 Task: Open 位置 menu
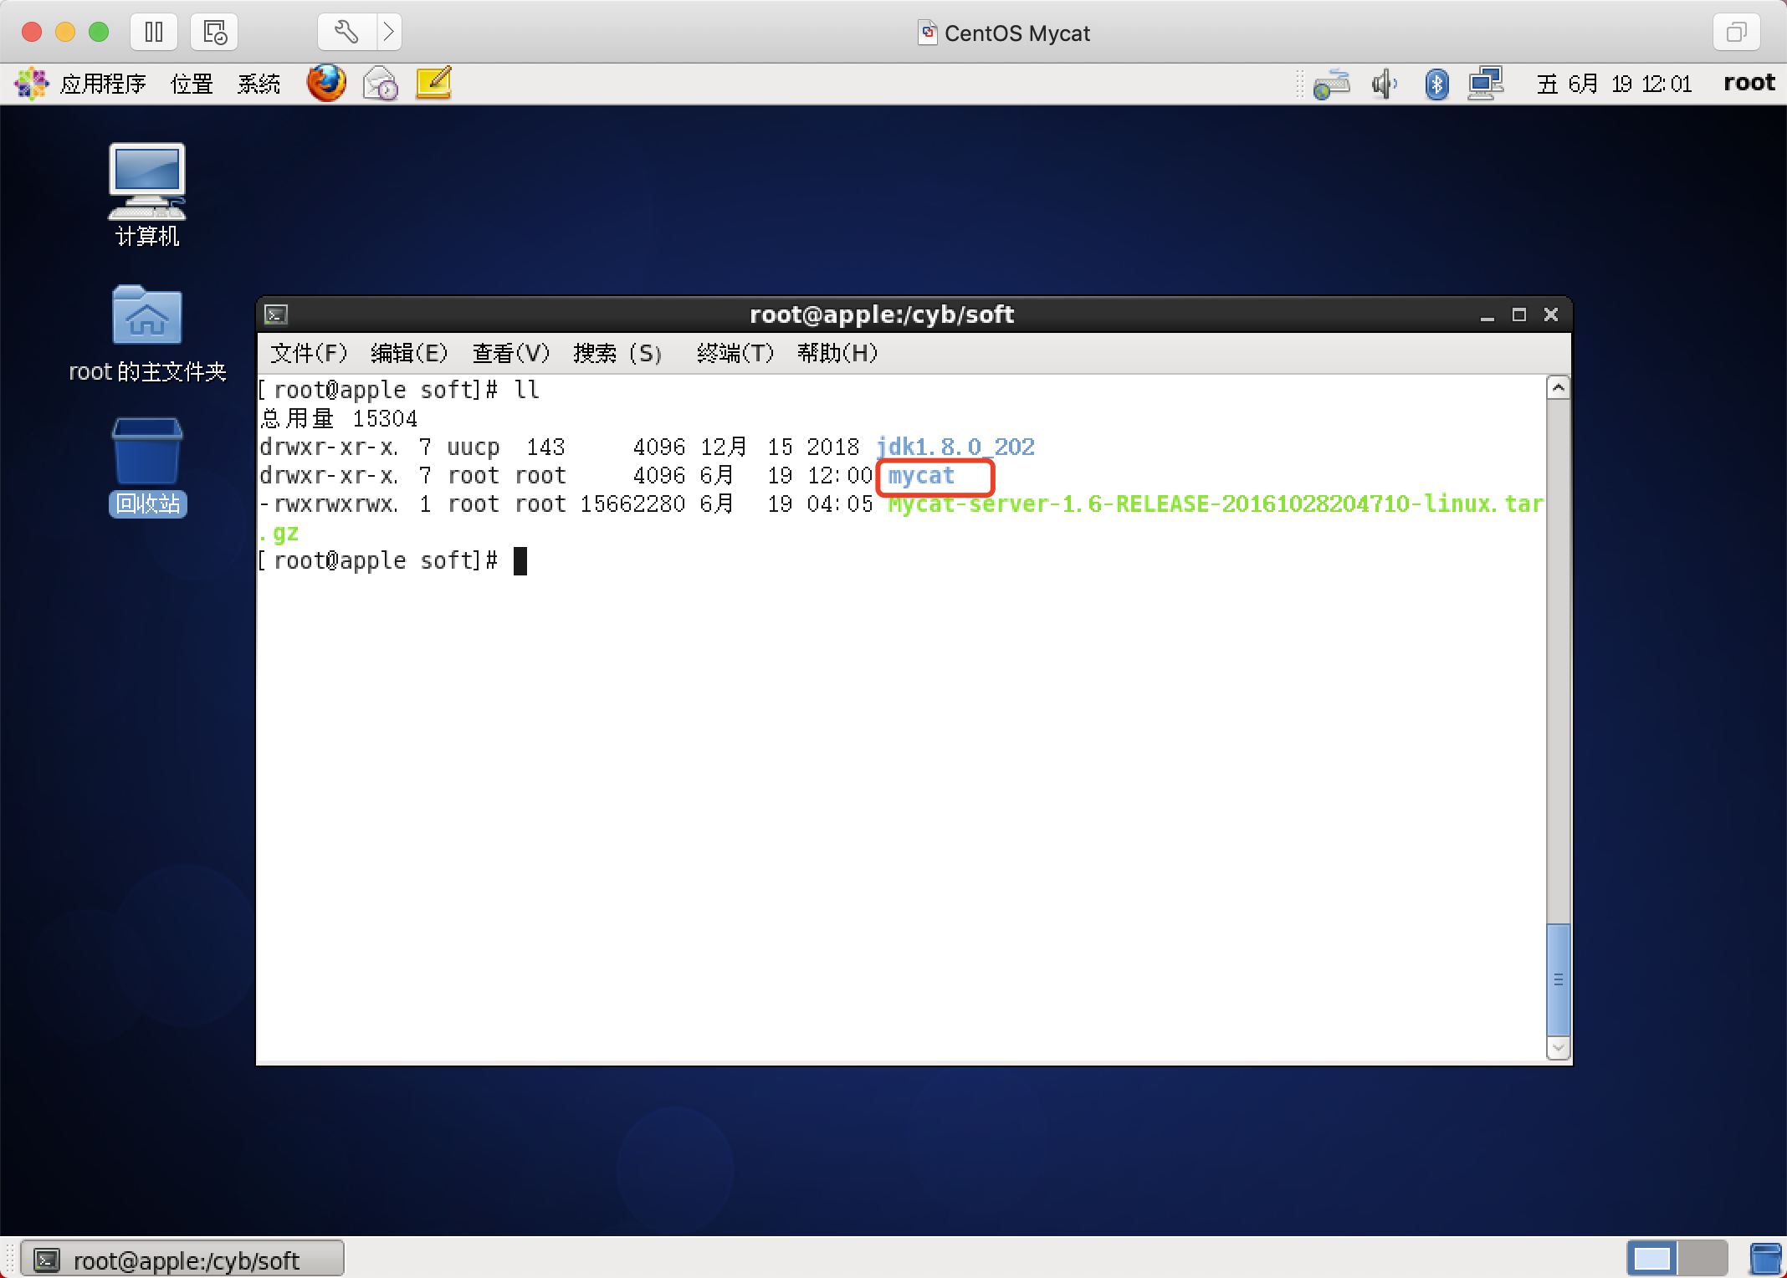(192, 84)
